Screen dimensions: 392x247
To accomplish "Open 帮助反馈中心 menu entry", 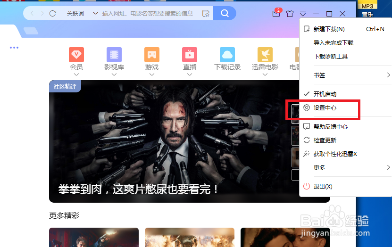I will pos(345,127).
